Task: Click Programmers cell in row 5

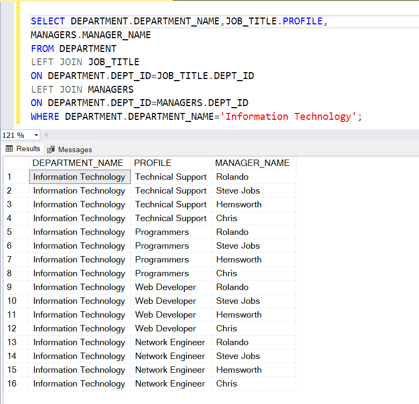Action: click(x=171, y=232)
